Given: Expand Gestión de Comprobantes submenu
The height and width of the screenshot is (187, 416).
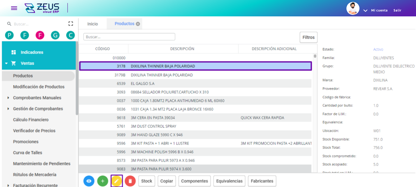Looking at the screenshot, I should click(x=8, y=109).
